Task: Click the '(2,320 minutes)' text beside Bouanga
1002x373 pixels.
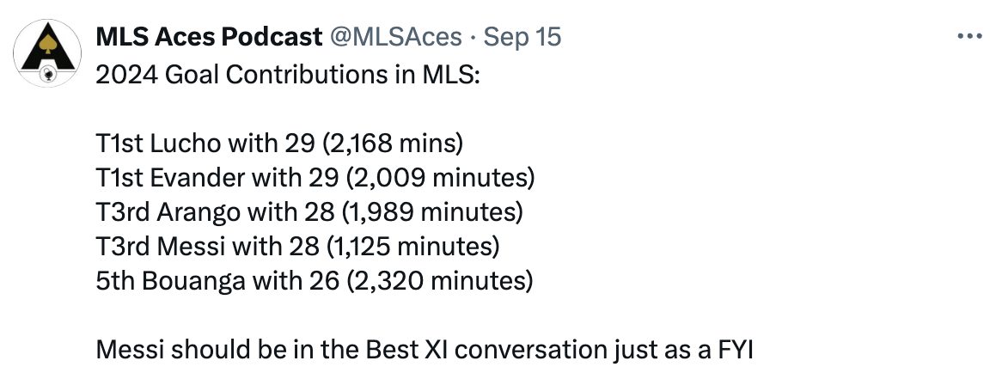Action: coord(440,281)
